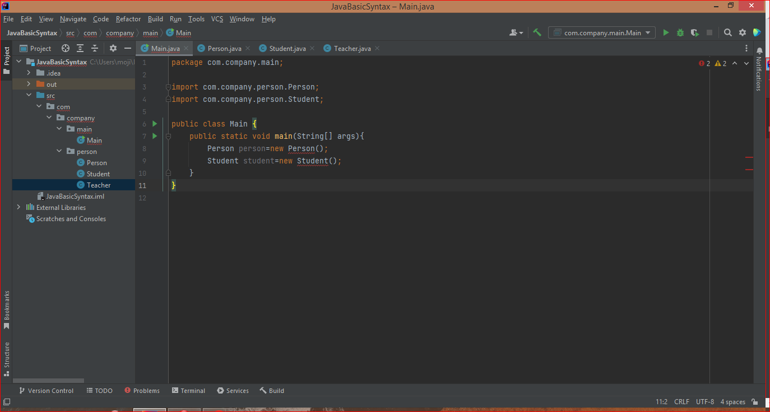Collapse the JavaBasicSyntax project root

point(18,62)
